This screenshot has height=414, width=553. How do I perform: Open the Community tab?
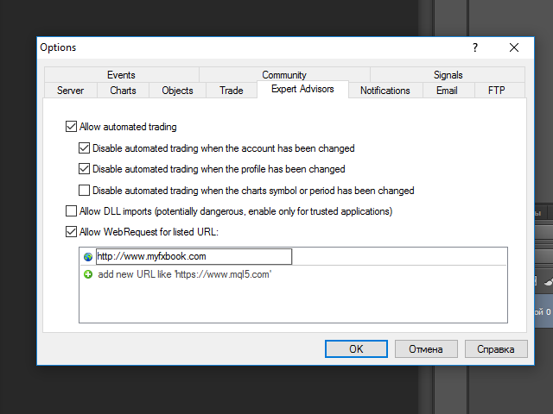tap(284, 75)
